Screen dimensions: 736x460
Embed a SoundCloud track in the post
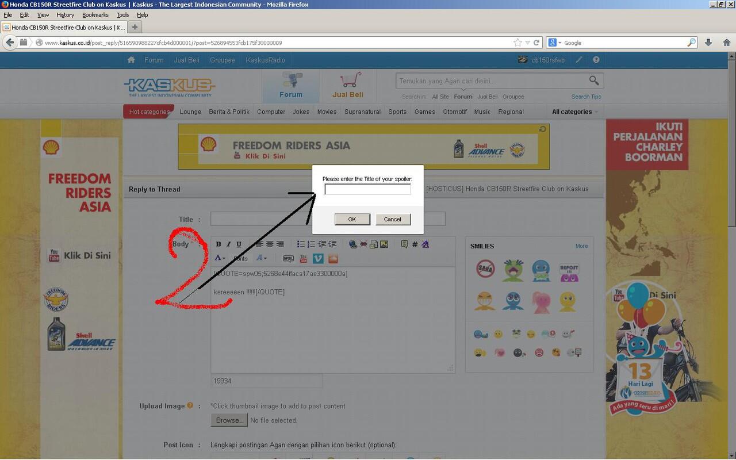point(333,259)
